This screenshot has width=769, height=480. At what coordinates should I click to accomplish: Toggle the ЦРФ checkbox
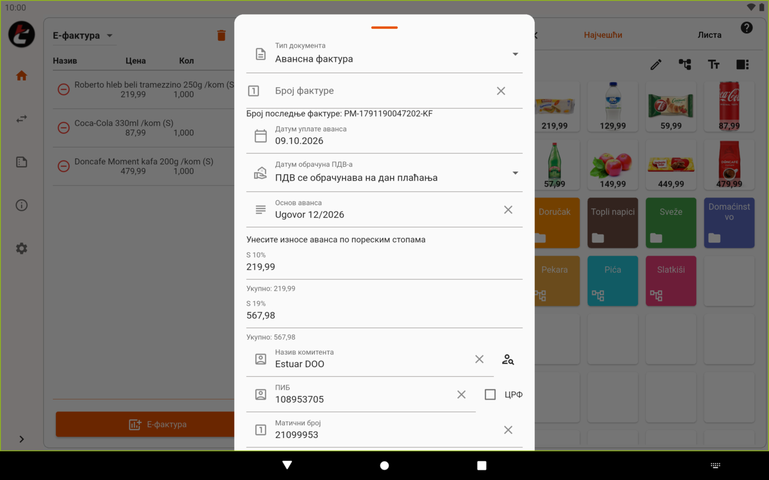pyautogui.click(x=490, y=394)
